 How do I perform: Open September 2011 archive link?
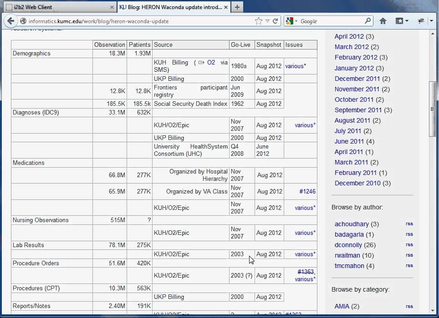click(x=358, y=110)
